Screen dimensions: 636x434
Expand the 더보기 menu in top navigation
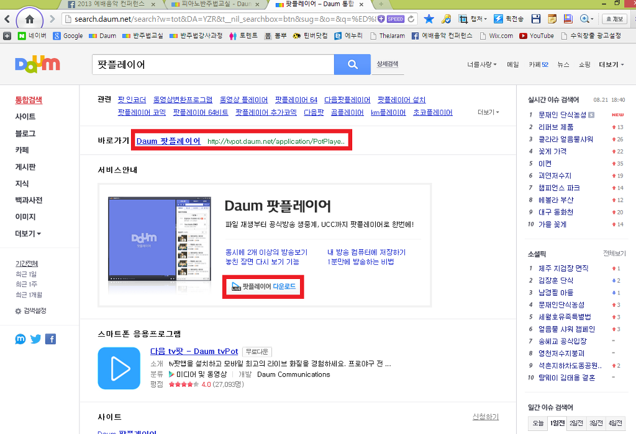pyautogui.click(x=611, y=64)
